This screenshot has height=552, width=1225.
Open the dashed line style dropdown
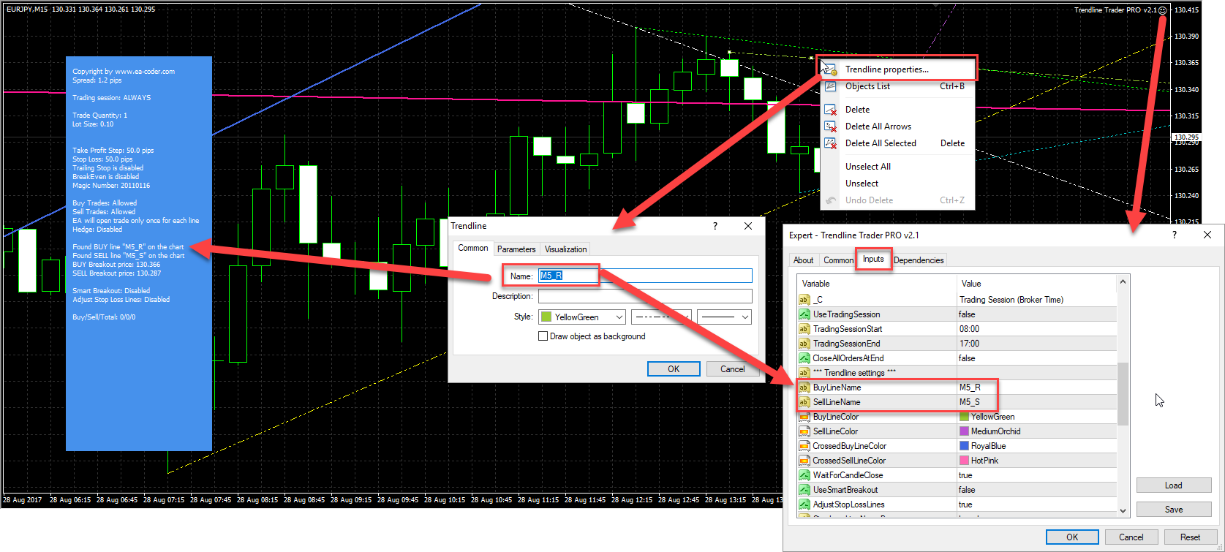(661, 317)
